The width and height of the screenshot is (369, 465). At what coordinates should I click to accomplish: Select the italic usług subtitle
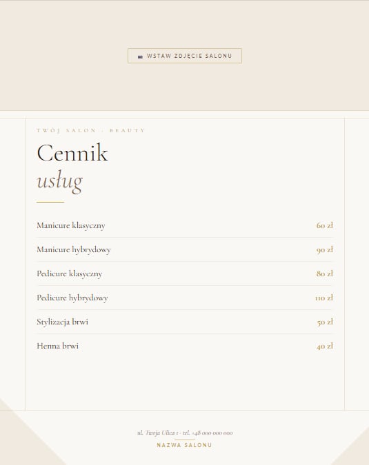click(59, 181)
